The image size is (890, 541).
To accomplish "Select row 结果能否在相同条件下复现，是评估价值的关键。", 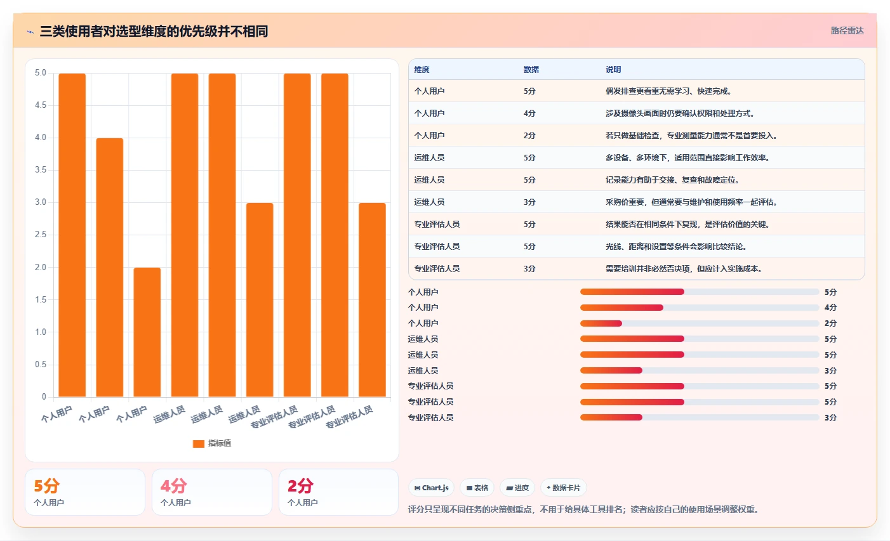I will (637, 225).
